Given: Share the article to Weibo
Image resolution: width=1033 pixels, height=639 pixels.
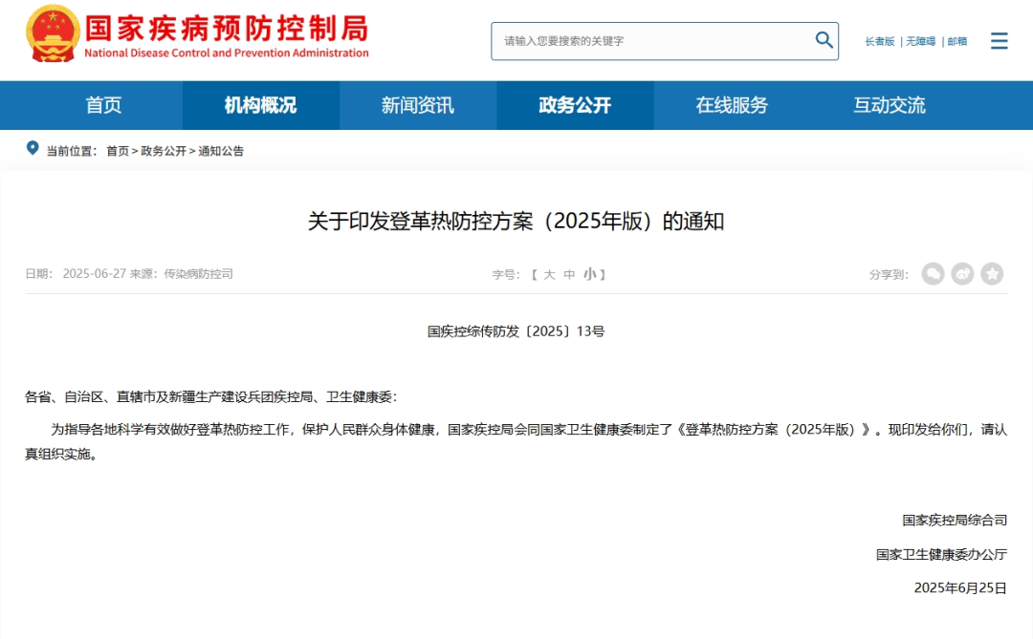Looking at the screenshot, I should [962, 273].
